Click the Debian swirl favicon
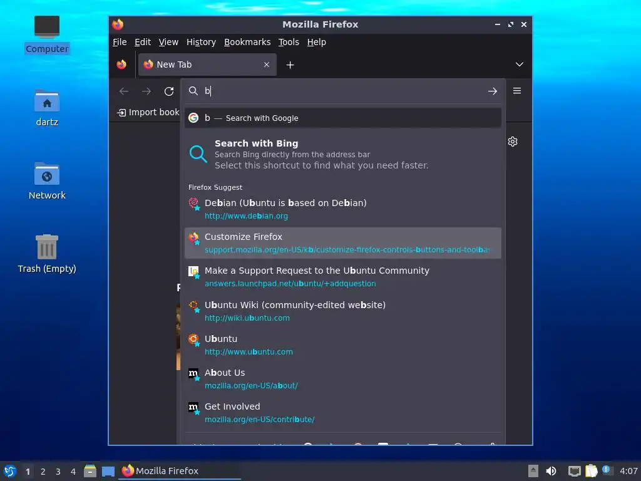Viewport: 641px width, 481px height. coord(194,204)
